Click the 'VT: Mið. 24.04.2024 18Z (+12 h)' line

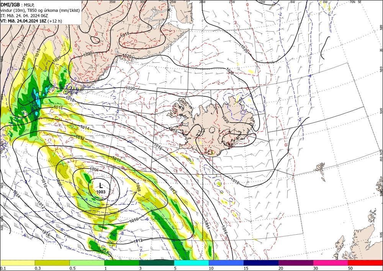coord(31,21)
